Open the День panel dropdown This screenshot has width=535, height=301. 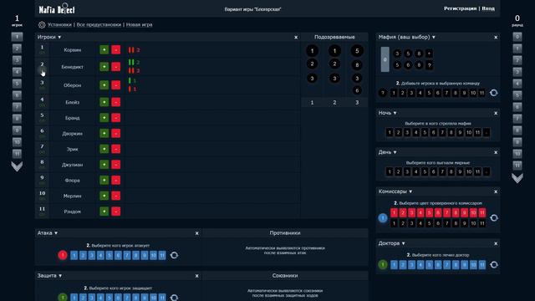[x=395, y=152]
